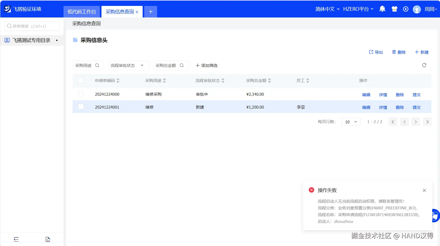Sort by 申请单编码 column

click(118, 80)
